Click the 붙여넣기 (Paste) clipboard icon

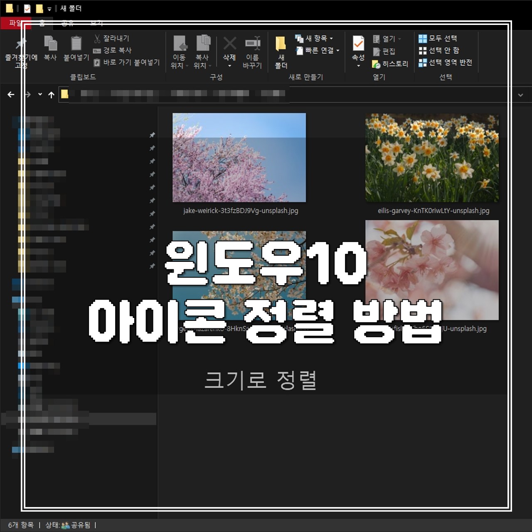tap(76, 43)
